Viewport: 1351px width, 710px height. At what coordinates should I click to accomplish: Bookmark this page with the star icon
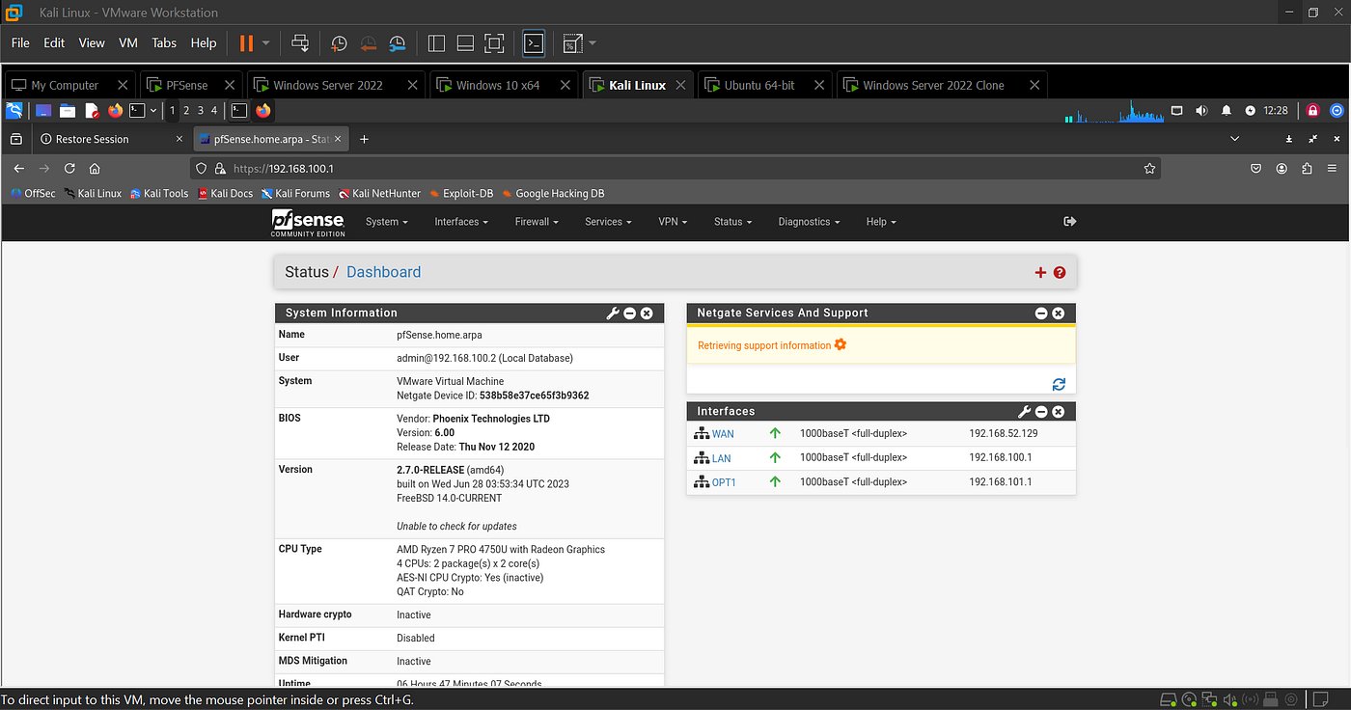pos(1149,168)
